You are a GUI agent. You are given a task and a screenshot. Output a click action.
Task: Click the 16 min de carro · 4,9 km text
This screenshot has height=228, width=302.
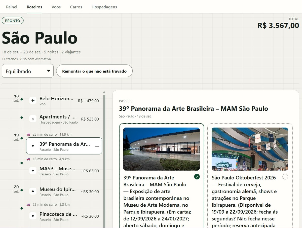point(51,159)
